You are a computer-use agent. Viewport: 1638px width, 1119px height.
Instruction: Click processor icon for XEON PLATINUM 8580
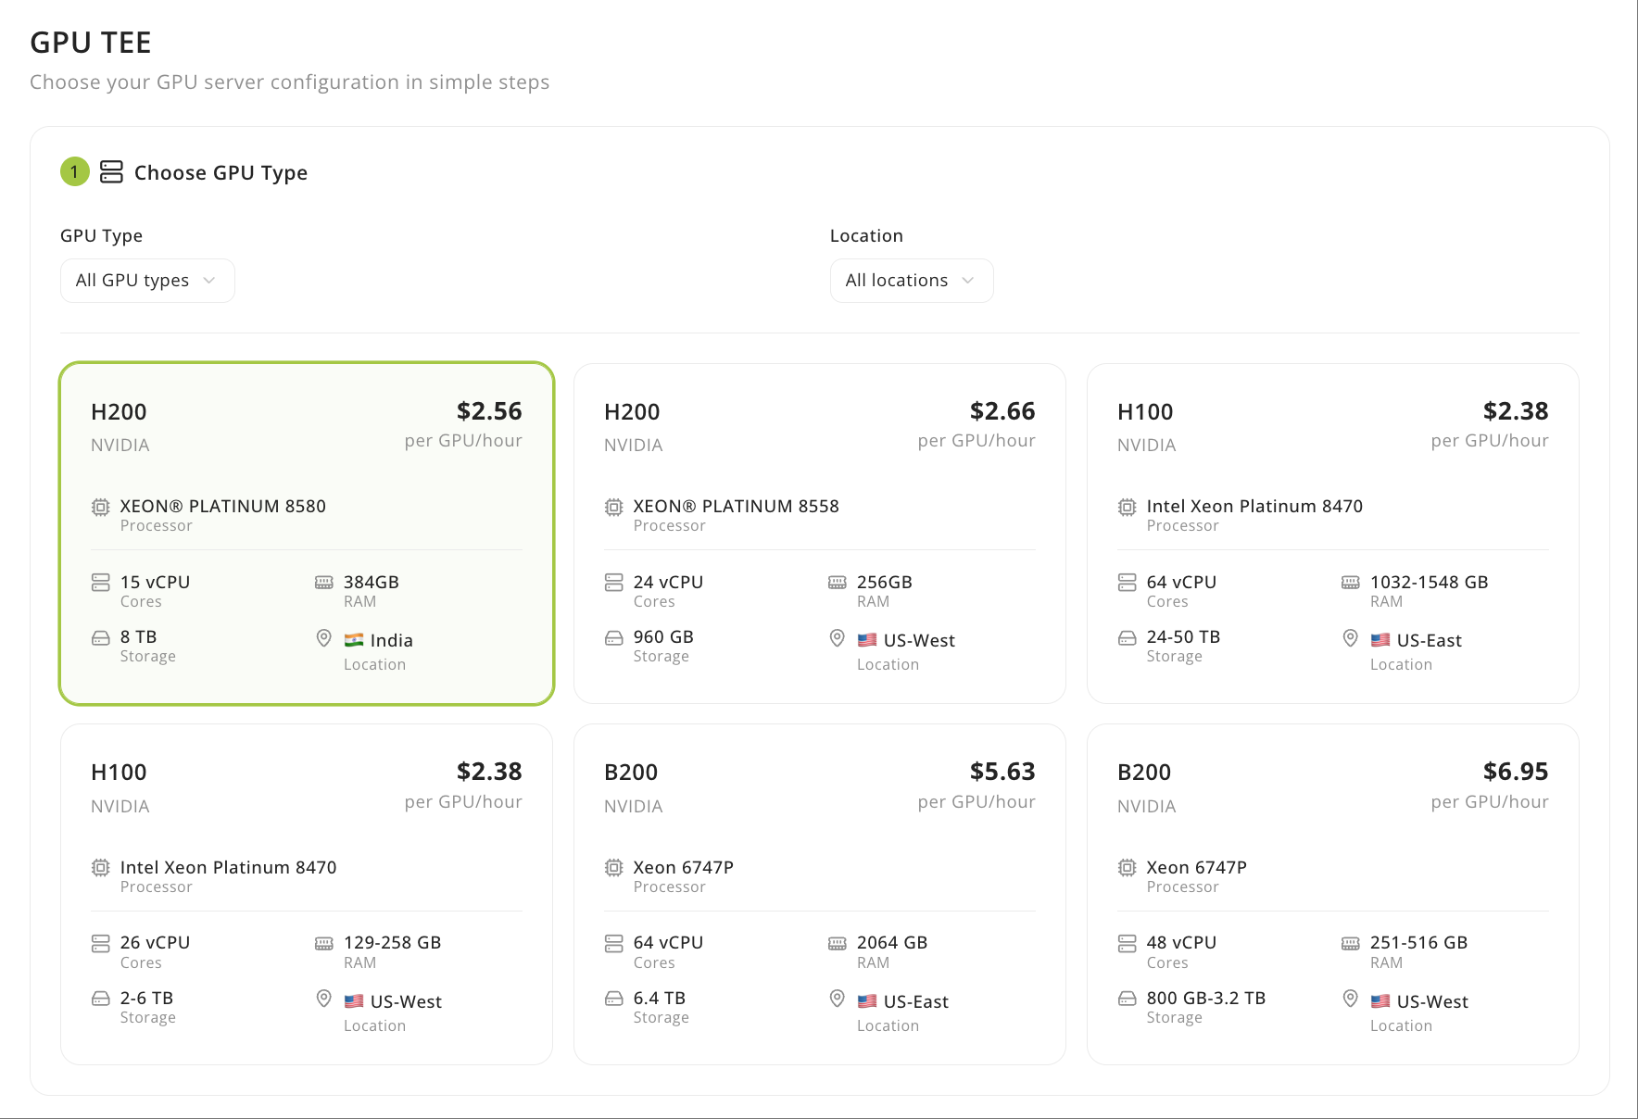100,507
